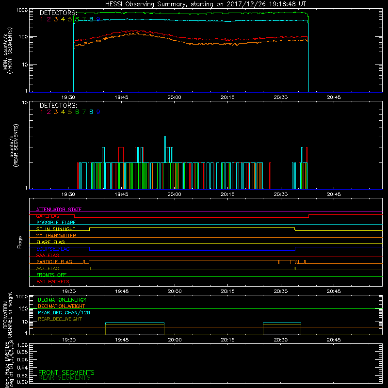Select the SC_TRANSMITTER flag label
Viewport: 388px width, 388px height.
coord(56,235)
